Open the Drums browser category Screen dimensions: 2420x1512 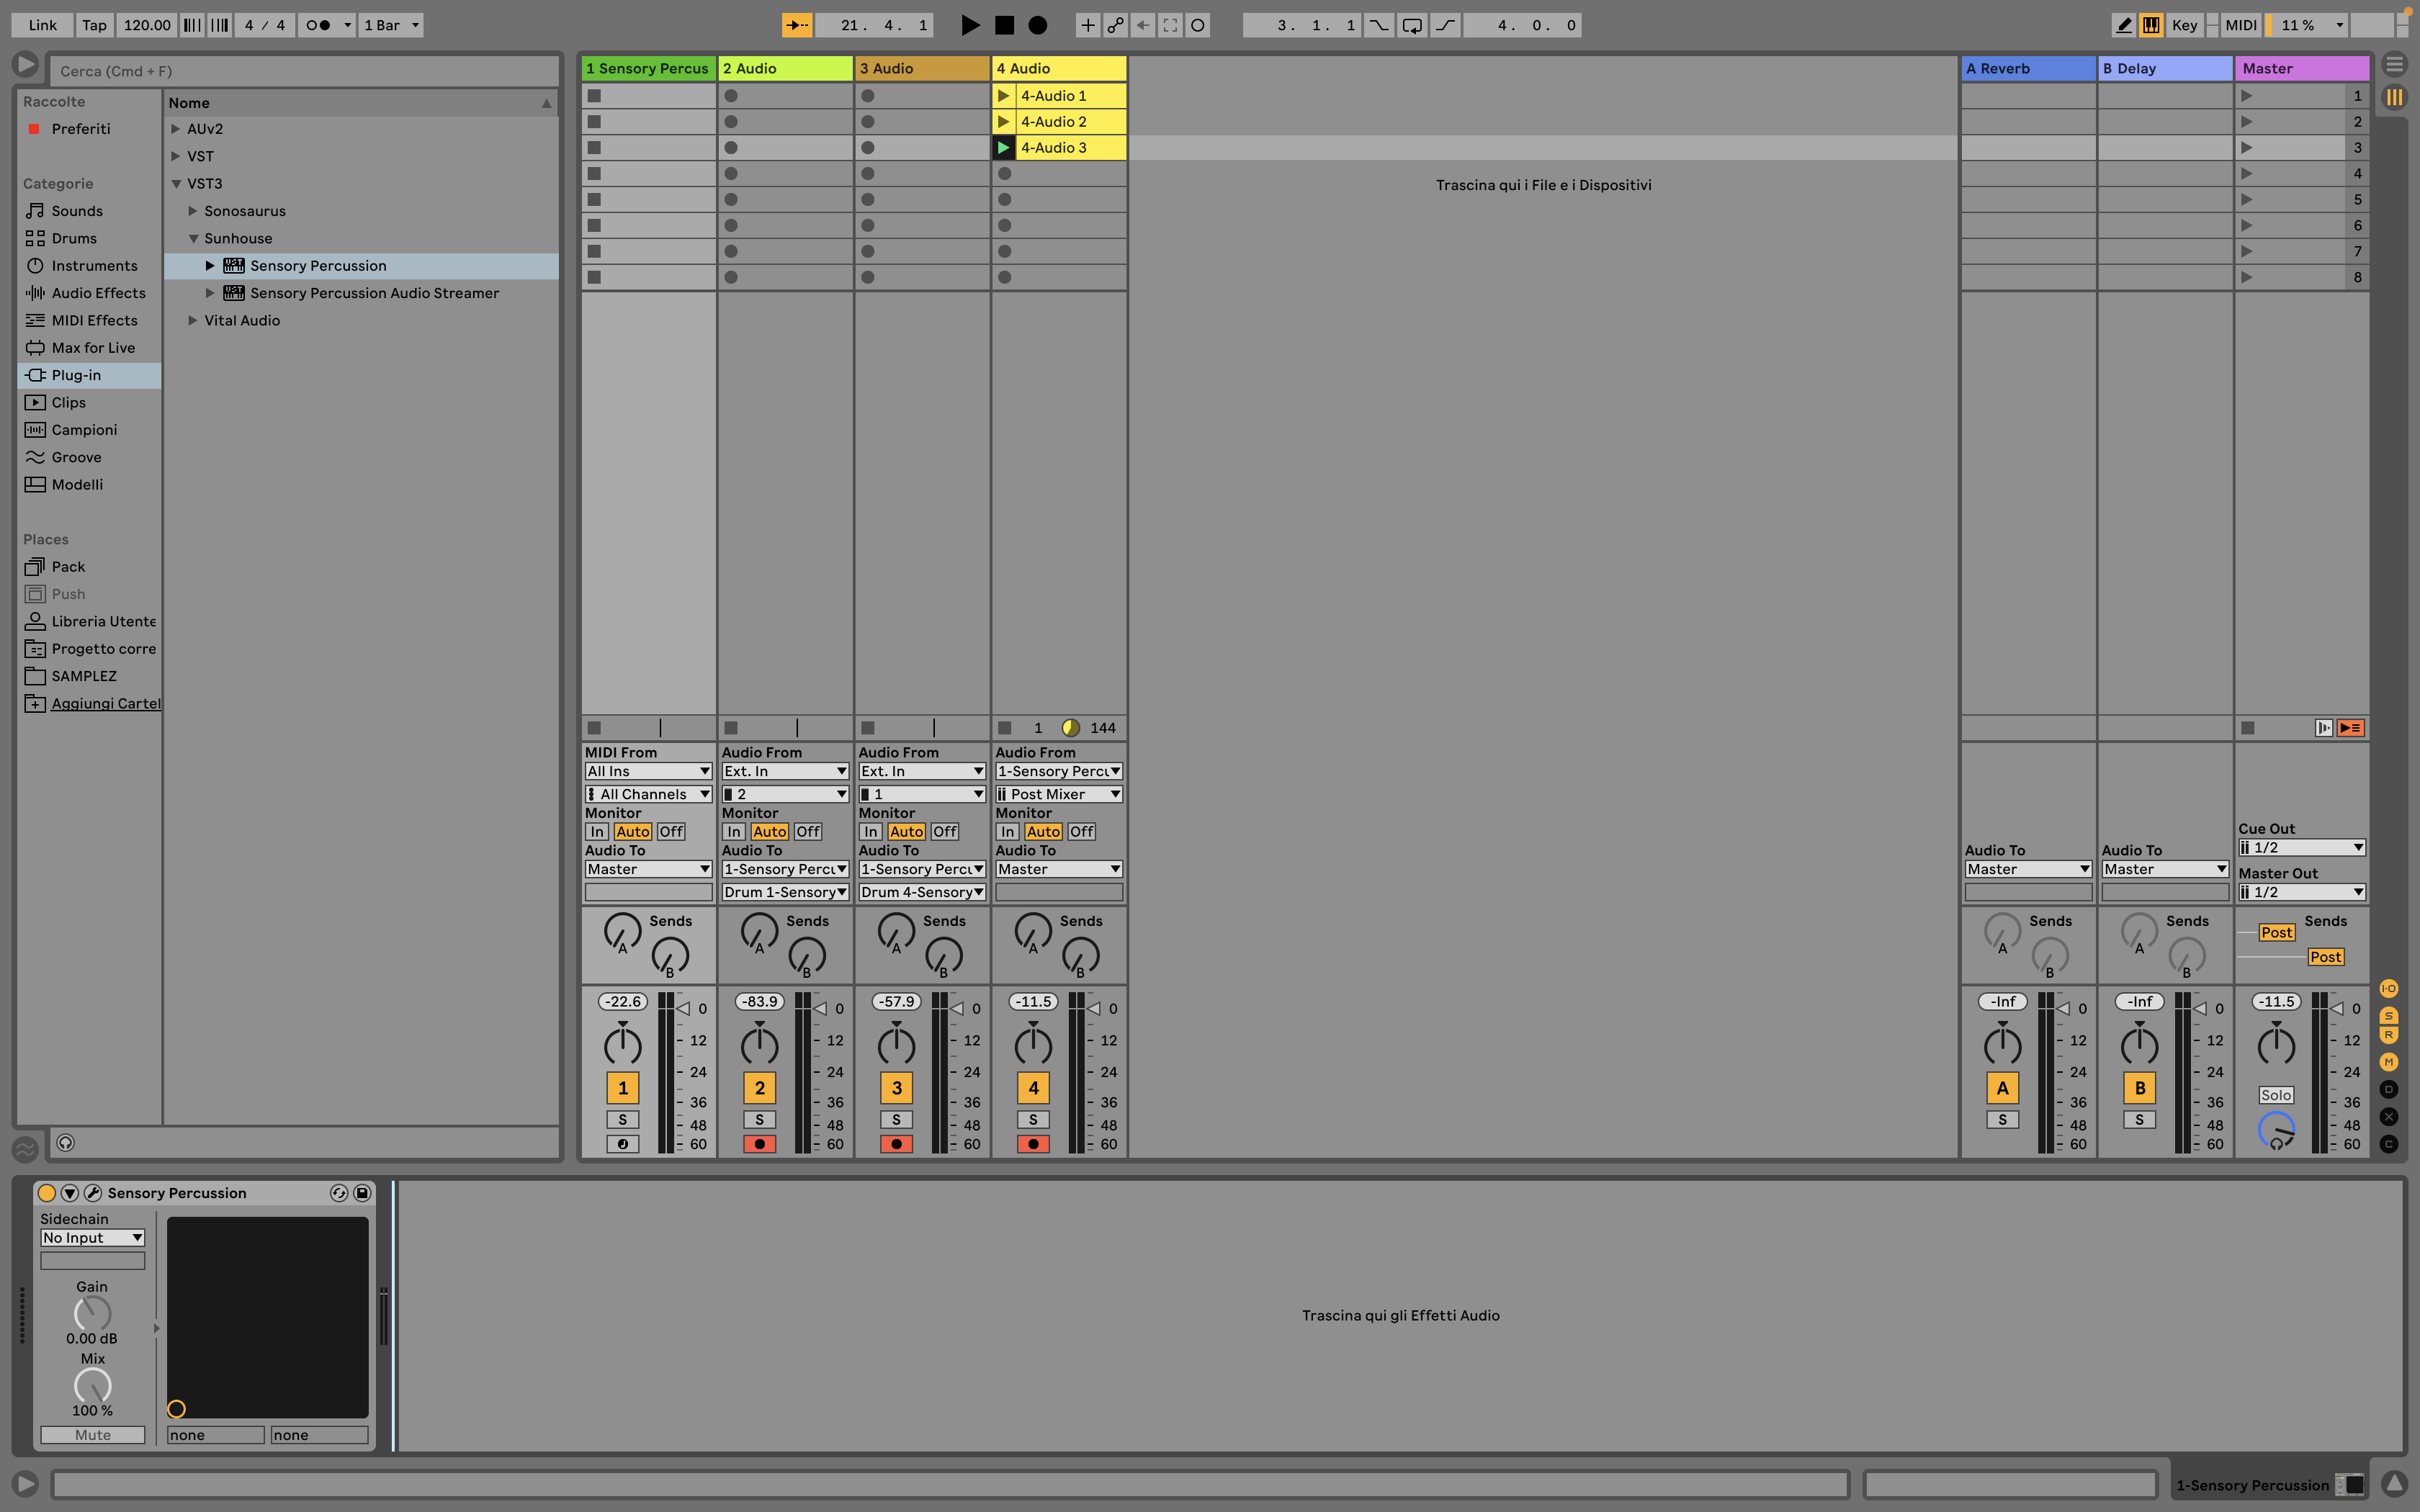coord(74,238)
